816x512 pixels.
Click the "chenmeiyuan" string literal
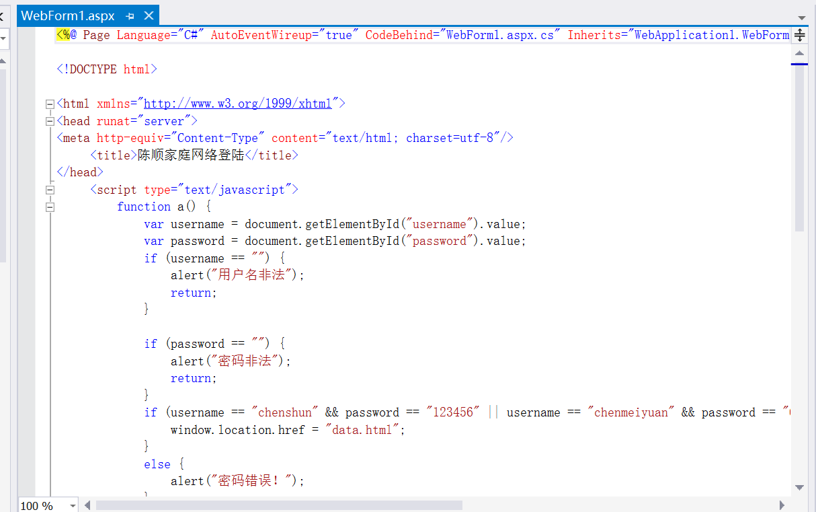point(631,412)
